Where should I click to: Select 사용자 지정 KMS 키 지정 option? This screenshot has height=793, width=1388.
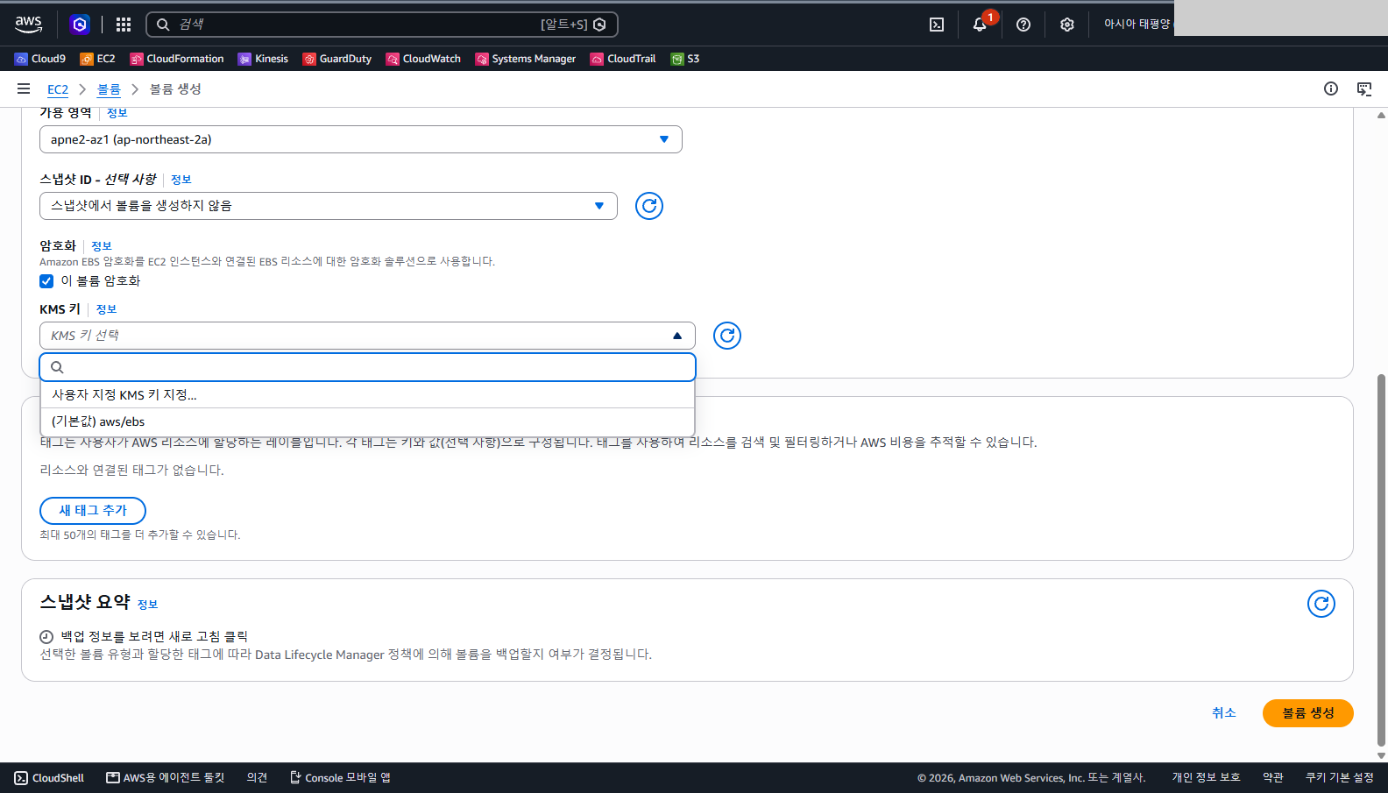[368, 395]
